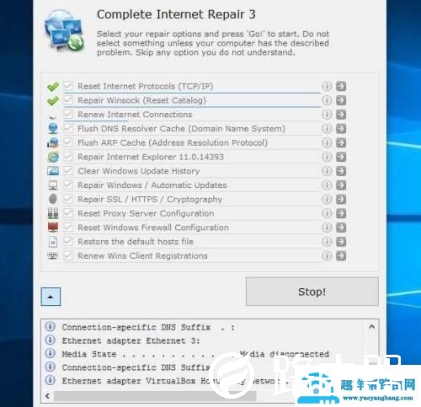Toggle Repair SSL / HTTPS / Cryptography checkbox
Screen dimensions: 421x407
68,199
